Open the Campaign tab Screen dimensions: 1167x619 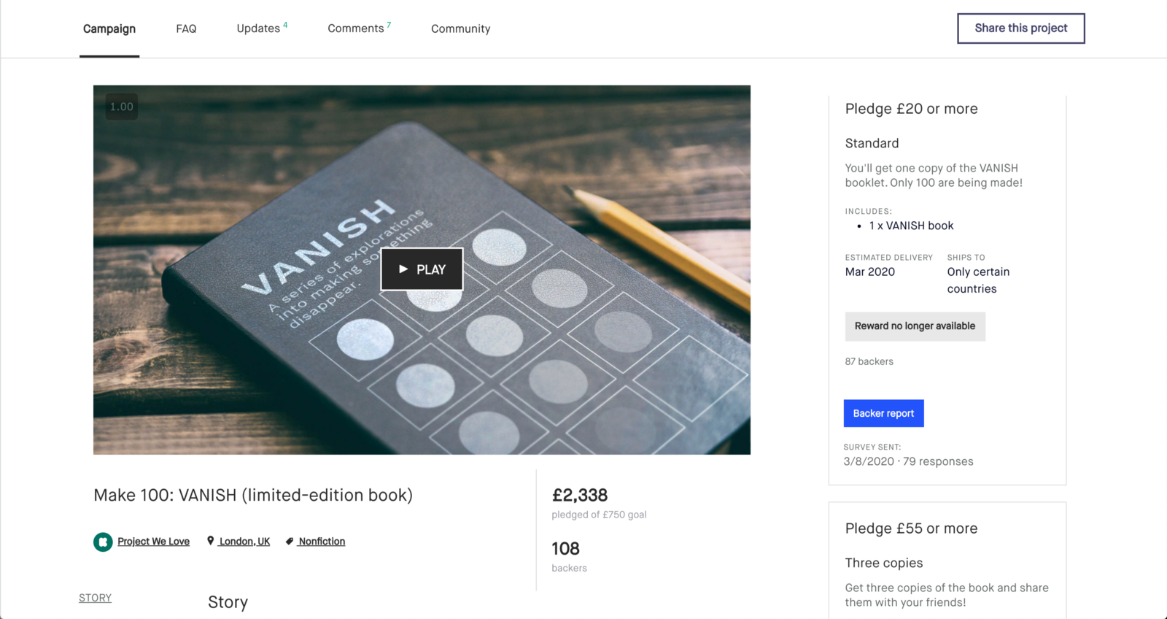pyautogui.click(x=109, y=28)
